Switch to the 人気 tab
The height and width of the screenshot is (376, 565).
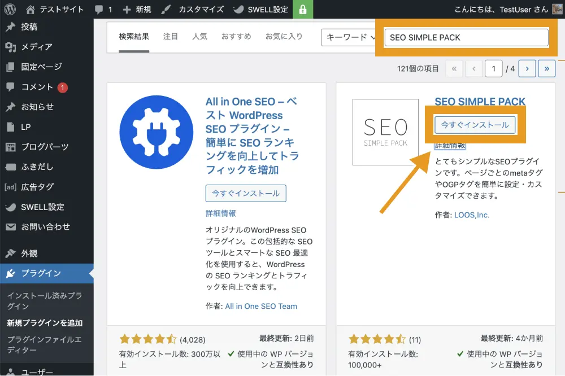[x=199, y=36]
